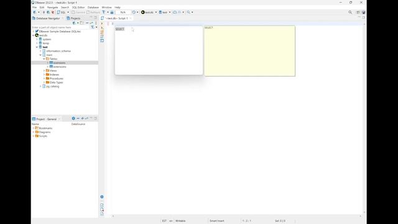Click the search icon at top right
Viewport: 398px width, 224px height.
(x=350, y=12)
